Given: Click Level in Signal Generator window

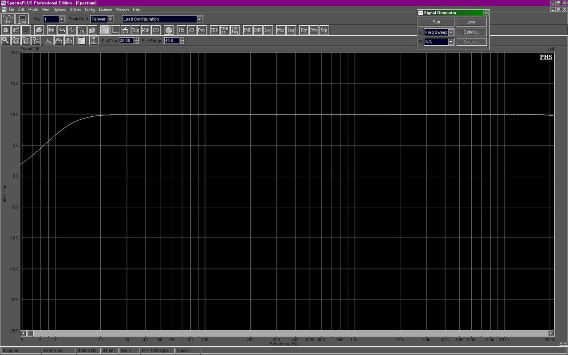Looking at the screenshot, I should [x=471, y=22].
